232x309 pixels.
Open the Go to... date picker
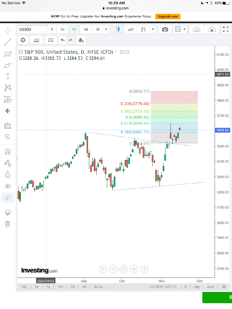[100, 287]
